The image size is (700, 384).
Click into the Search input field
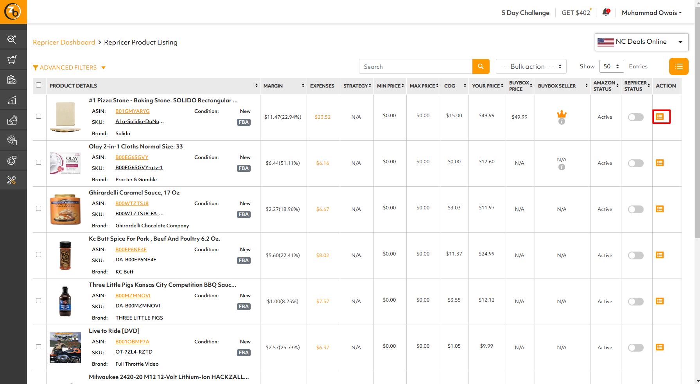click(x=416, y=66)
